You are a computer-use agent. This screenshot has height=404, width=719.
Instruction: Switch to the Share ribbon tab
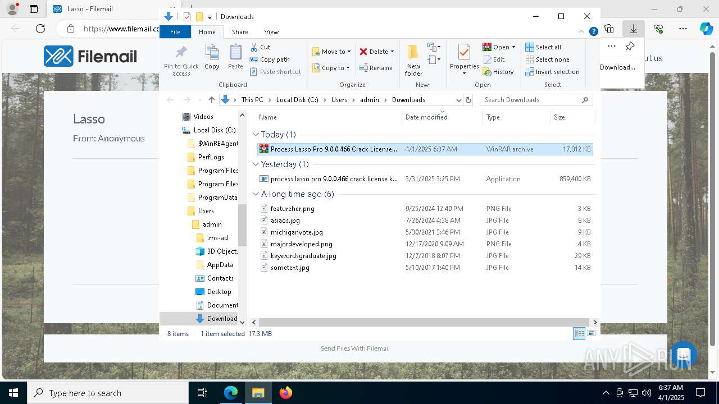[240, 32]
